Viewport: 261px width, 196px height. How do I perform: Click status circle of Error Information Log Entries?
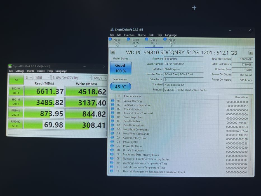tap(112, 158)
